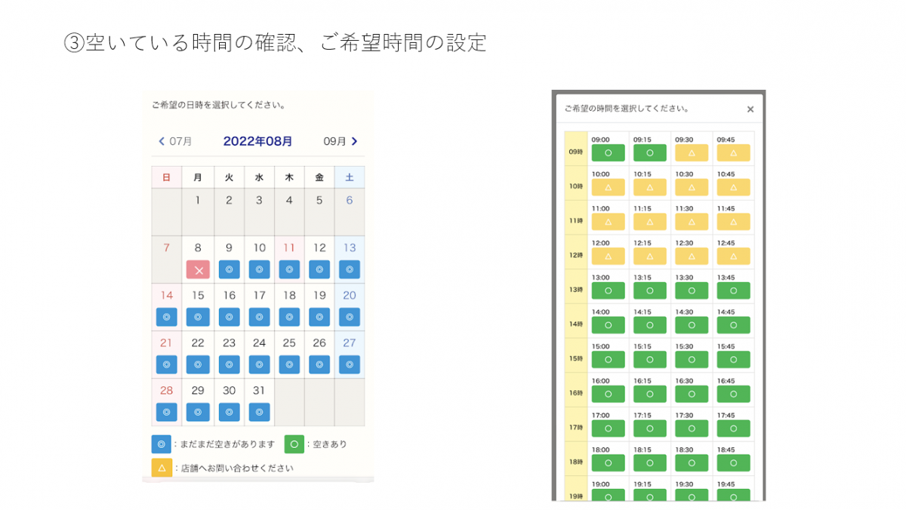Image resolution: width=906 pixels, height=510 pixels.
Task: Select the green 09:00 time slot
Action: [x=608, y=153]
